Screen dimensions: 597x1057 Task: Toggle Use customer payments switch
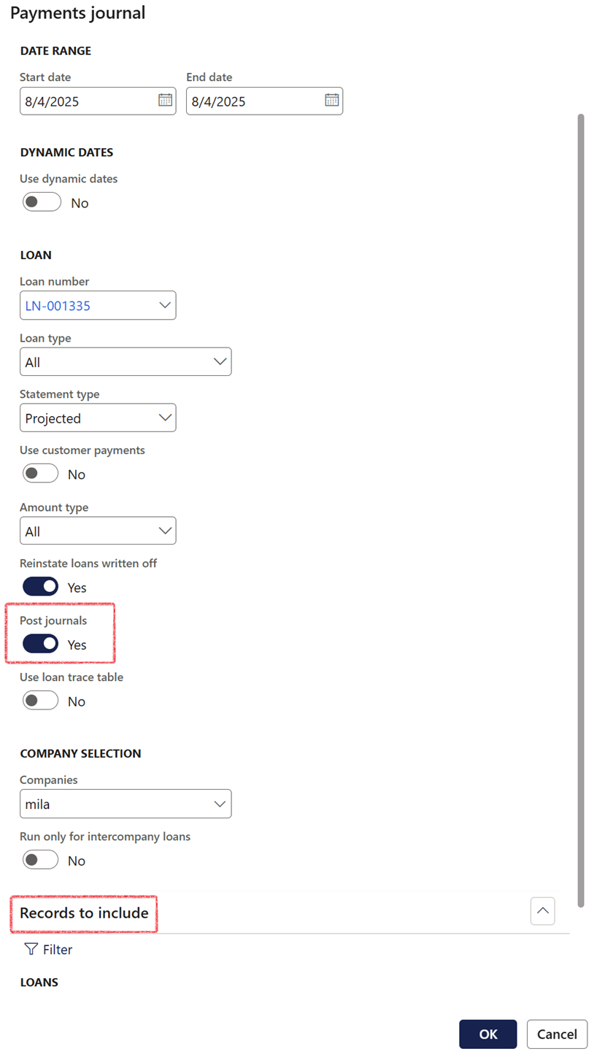click(x=41, y=474)
